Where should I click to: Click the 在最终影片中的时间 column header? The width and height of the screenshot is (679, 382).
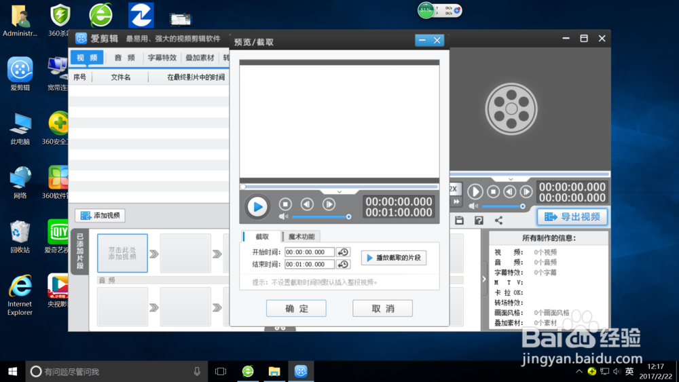click(196, 77)
